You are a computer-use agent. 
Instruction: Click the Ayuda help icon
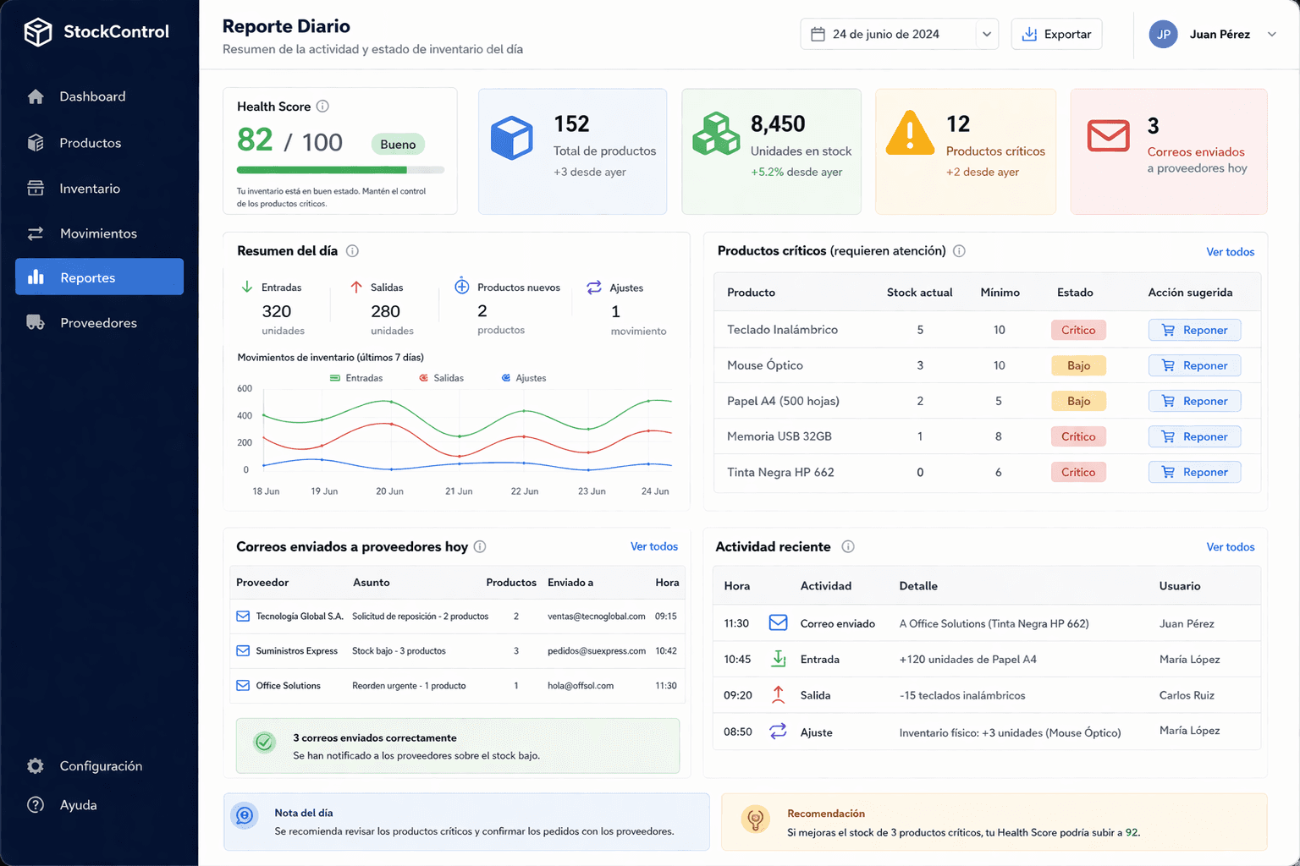pyautogui.click(x=36, y=804)
